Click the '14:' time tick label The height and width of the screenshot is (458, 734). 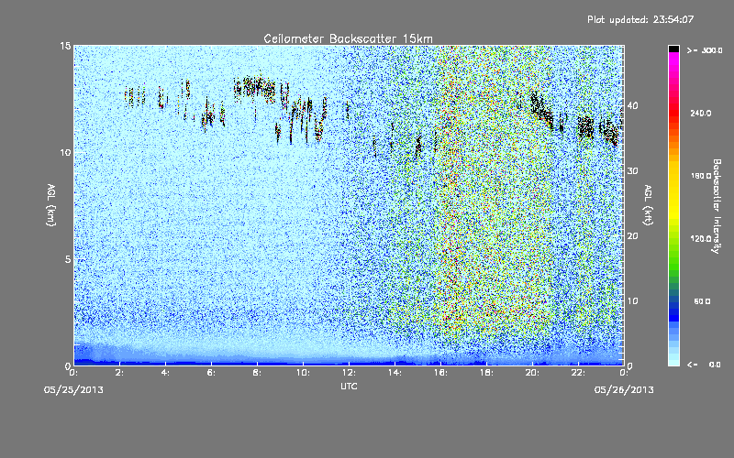(x=395, y=373)
